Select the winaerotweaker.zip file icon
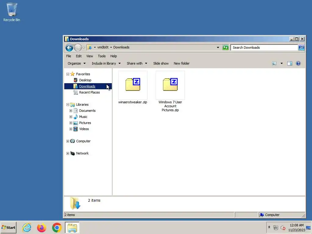This screenshot has width=312, height=234. coord(133,85)
